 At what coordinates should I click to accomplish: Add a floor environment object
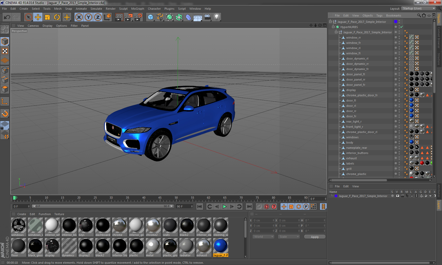coord(198,17)
